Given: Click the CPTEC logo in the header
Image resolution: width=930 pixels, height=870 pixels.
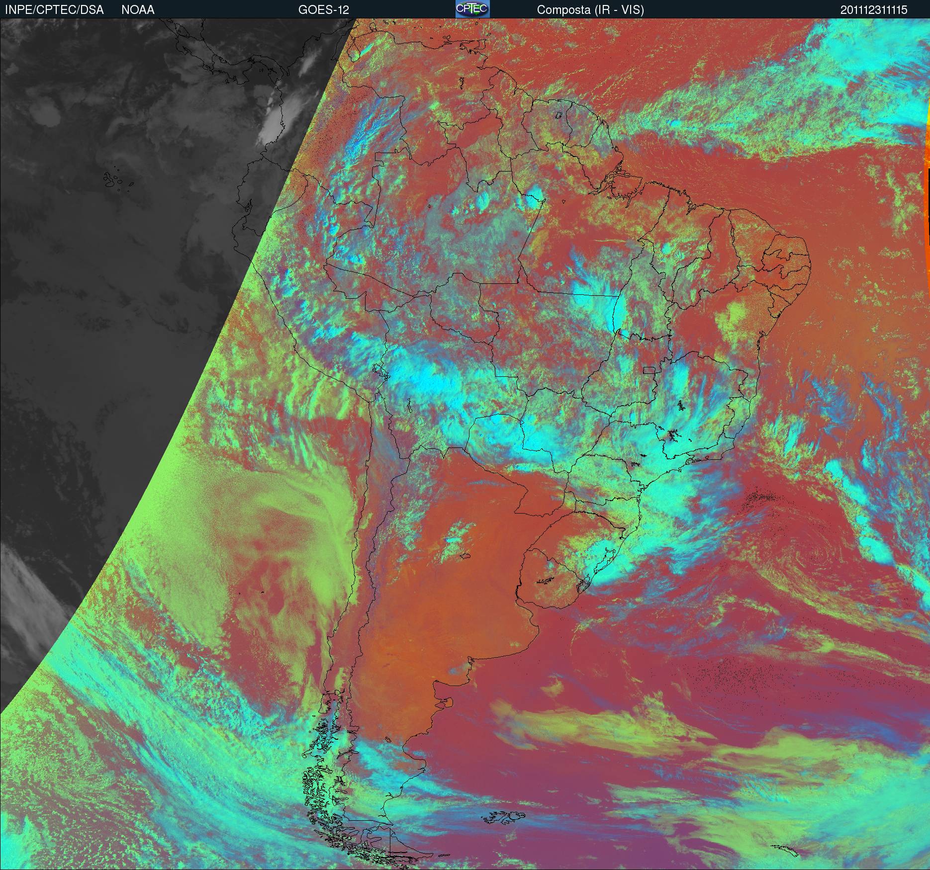Looking at the screenshot, I should 472,9.
